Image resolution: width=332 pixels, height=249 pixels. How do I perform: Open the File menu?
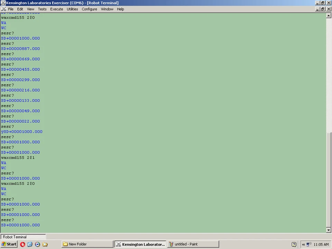point(11,9)
